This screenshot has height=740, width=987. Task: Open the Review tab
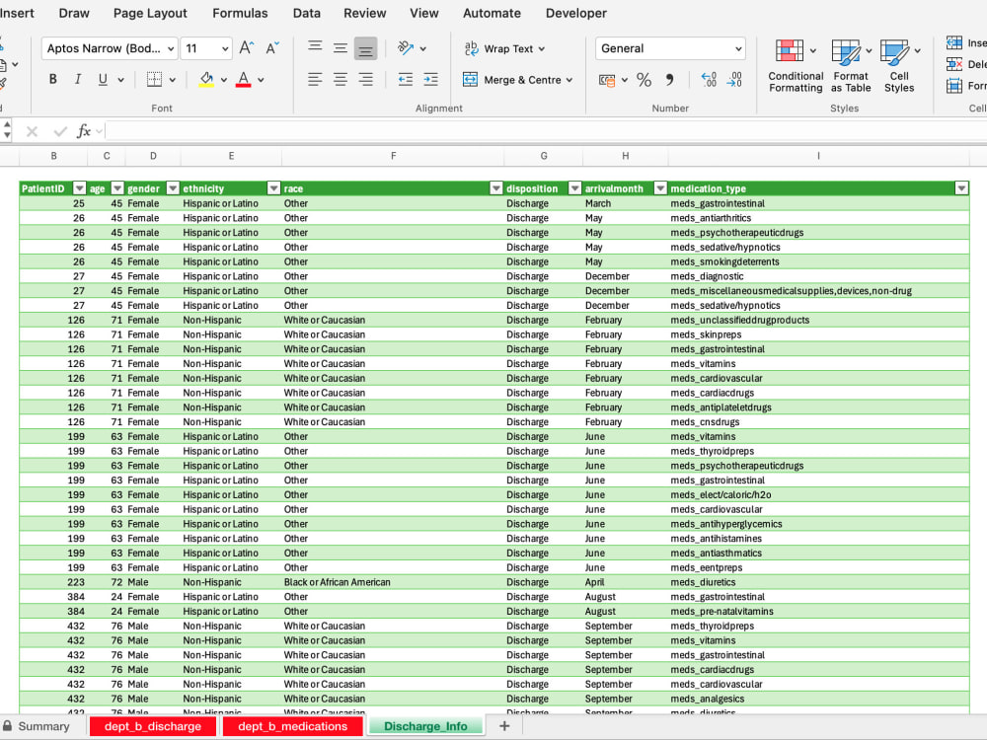pyautogui.click(x=364, y=13)
